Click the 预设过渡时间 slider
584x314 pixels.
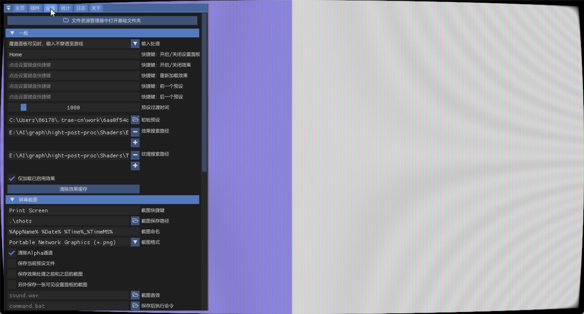pos(73,108)
